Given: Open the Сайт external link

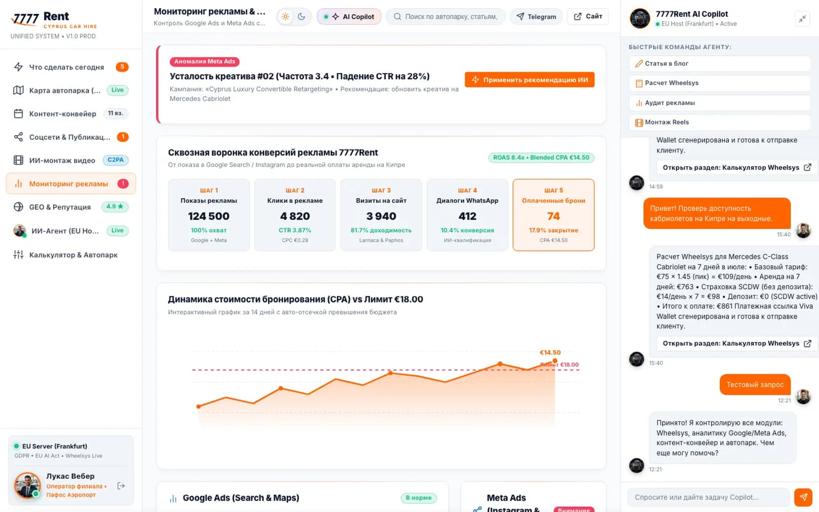Looking at the screenshot, I should pos(588,16).
